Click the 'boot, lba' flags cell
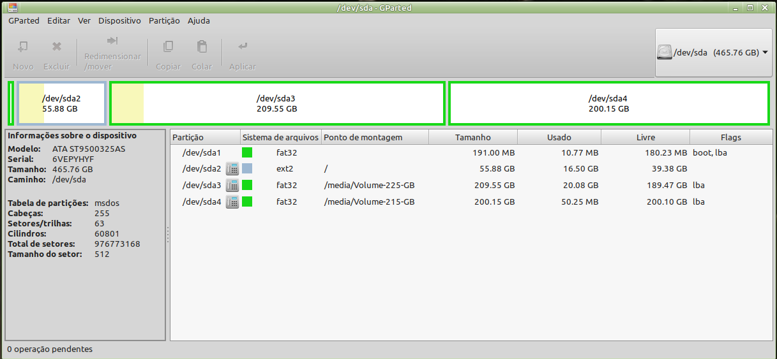Image resolution: width=777 pixels, height=359 pixels. [x=710, y=153]
